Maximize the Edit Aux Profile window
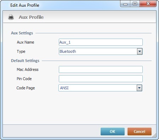159x140 pixels. (135, 4)
